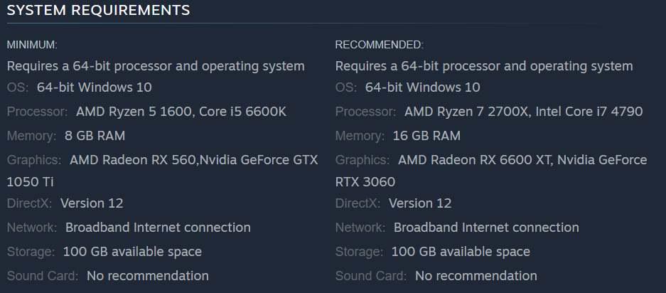Click the RECOMMENDED column label
The image size is (666, 293).
[x=379, y=45]
